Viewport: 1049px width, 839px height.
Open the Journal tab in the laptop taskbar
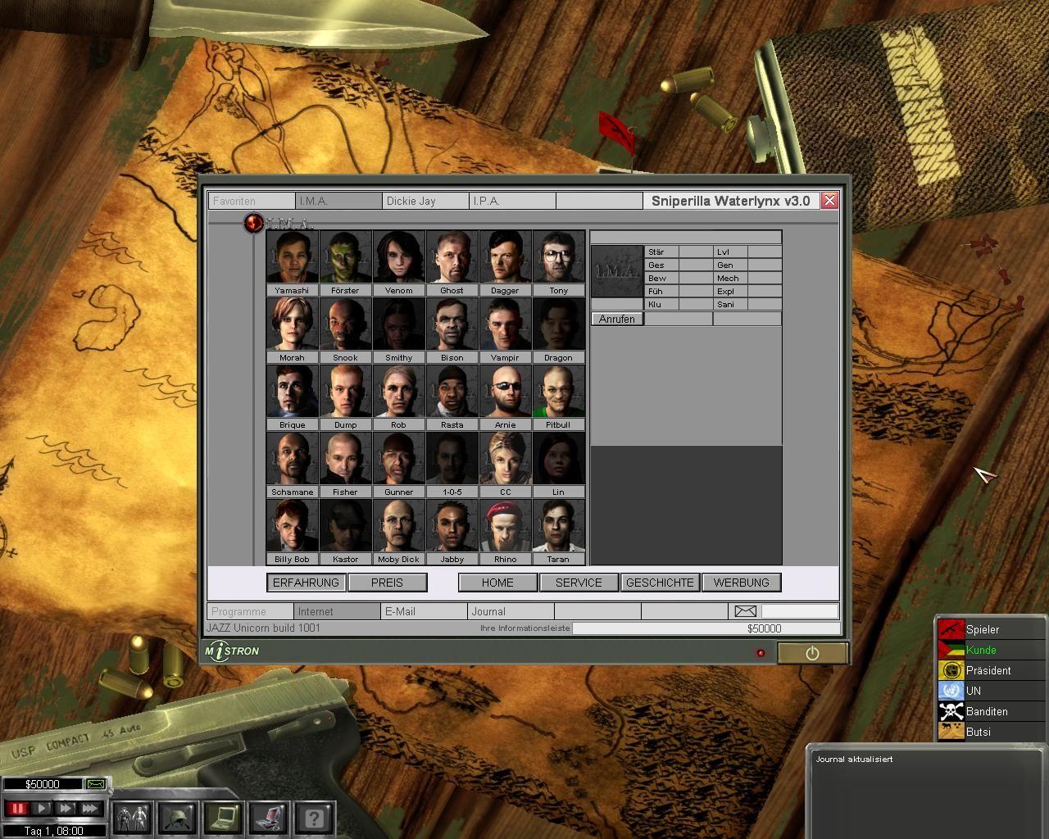click(x=511, y=611)
